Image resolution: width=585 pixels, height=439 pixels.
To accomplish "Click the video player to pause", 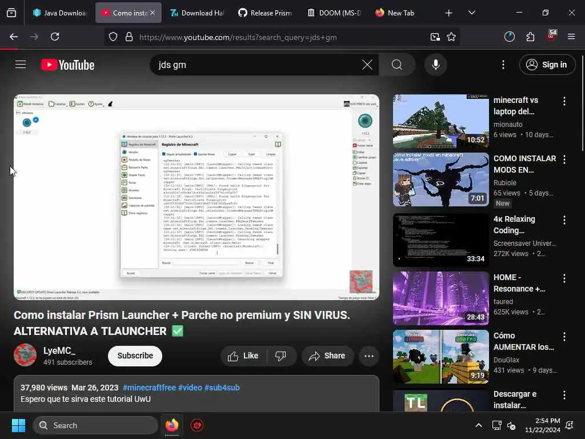I will (x=197, y=197).
